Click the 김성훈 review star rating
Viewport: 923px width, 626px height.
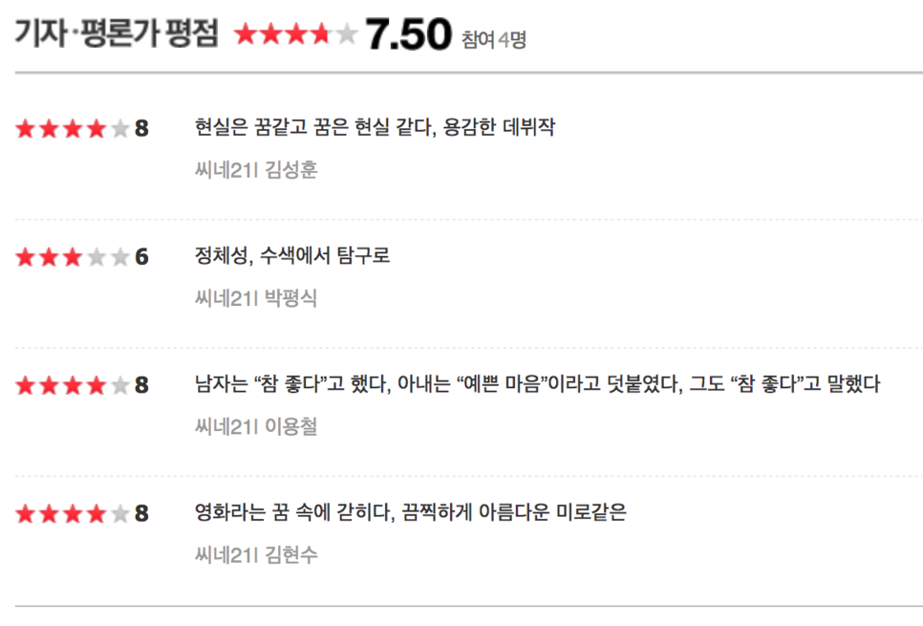pos(73,128)
